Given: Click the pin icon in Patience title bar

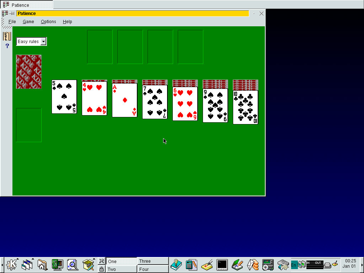Looking at the screenshot, I should pos(12,14).
